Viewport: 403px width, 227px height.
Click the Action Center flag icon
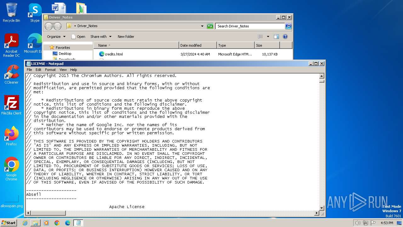pyautogui.click(x=373, y=223)
